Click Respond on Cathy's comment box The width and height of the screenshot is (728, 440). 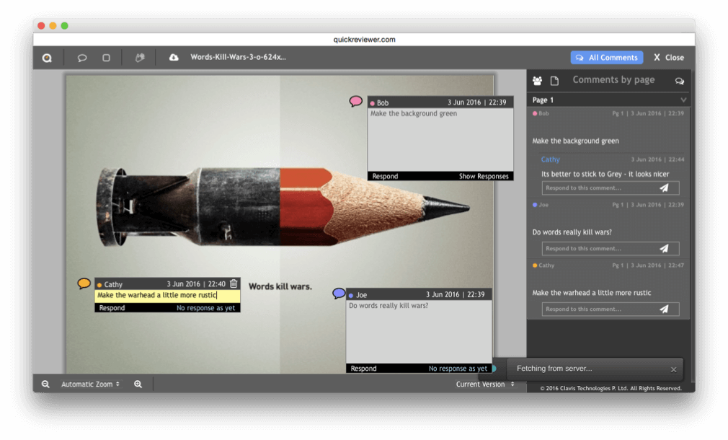(112, 307)
